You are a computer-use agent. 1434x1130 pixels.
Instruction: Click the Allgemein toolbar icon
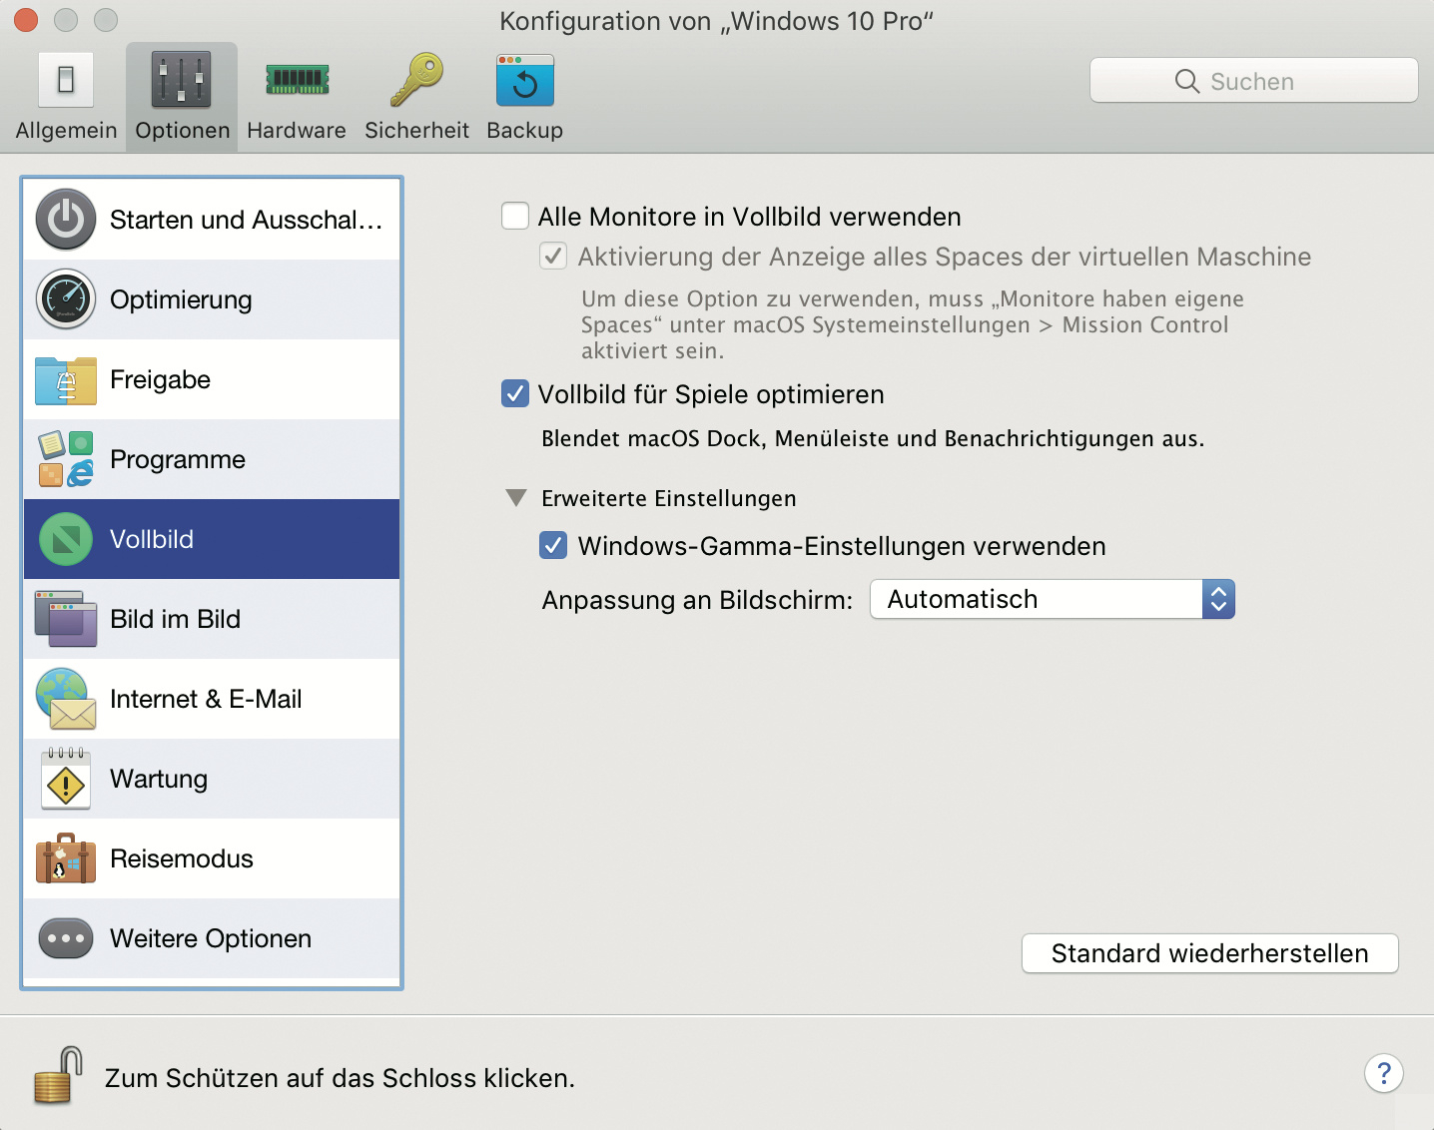(66, 80)
